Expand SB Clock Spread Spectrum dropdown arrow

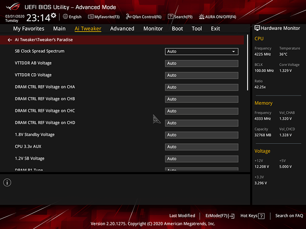click(x=233, y=52)
